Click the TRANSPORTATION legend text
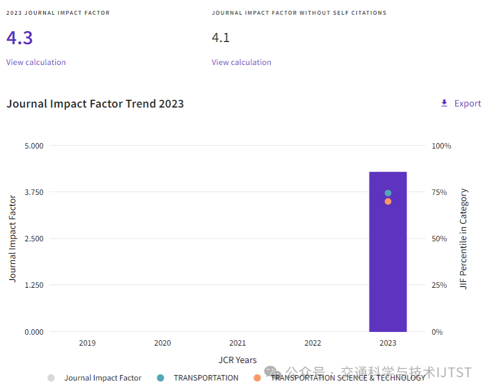The image size is (487, 392). click(206, 378)
